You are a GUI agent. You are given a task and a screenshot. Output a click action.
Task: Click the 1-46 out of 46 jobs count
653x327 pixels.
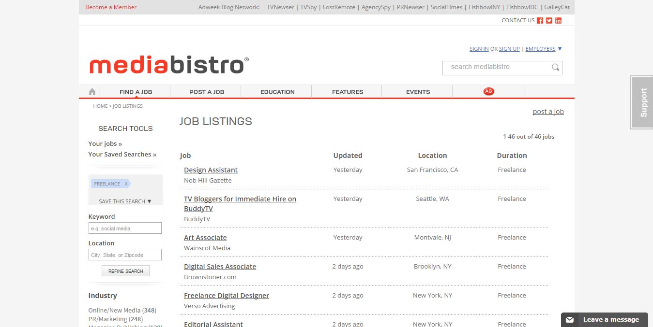[x=529, y=137]
